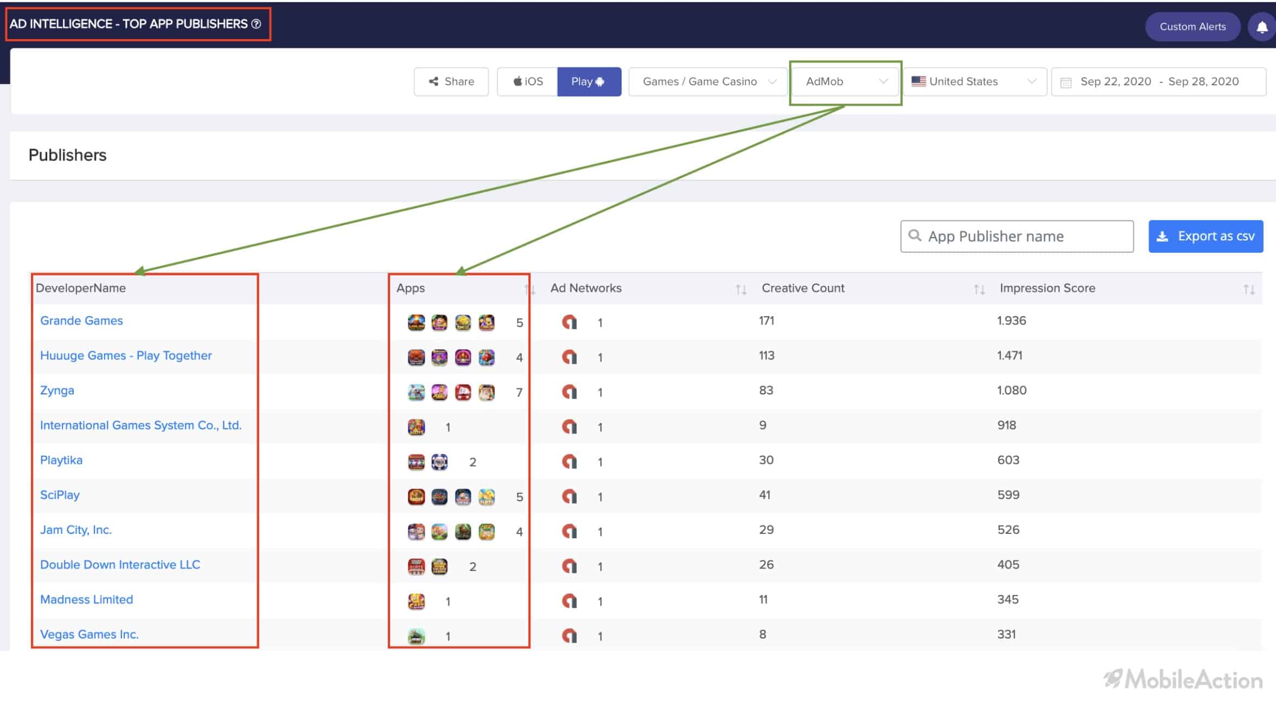Viewport: 1276px width, 715px height.
Task: Click AdMob network icon in Playtika row
Action: tap(569, 462)
